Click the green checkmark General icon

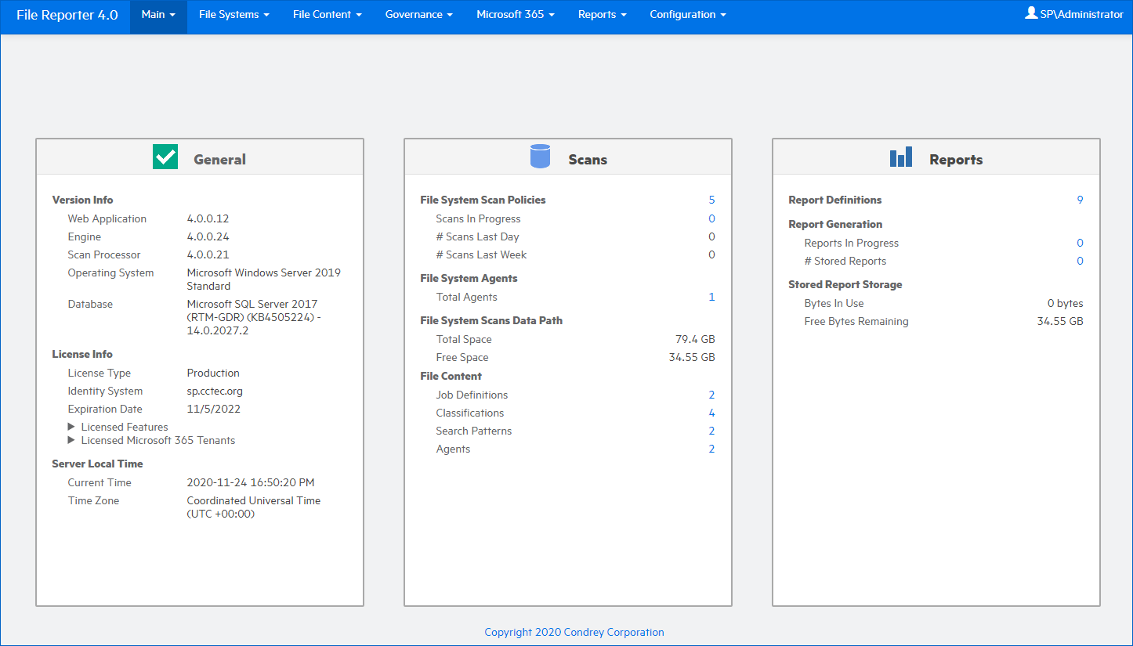165,157
